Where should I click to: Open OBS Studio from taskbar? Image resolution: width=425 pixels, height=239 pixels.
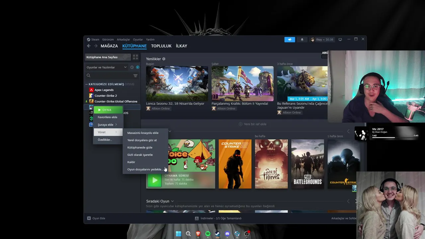pos(247,234)
